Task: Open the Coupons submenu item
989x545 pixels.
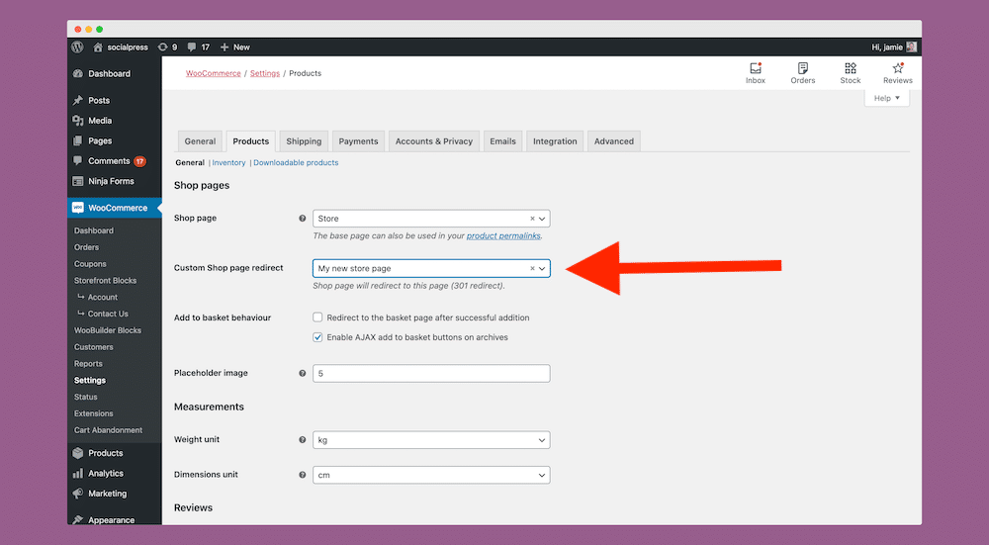Action: (90, 264)
